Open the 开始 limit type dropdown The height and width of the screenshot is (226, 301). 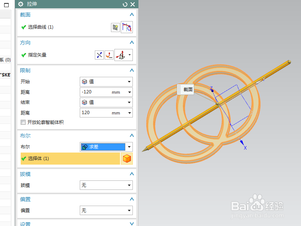point(106,82)
